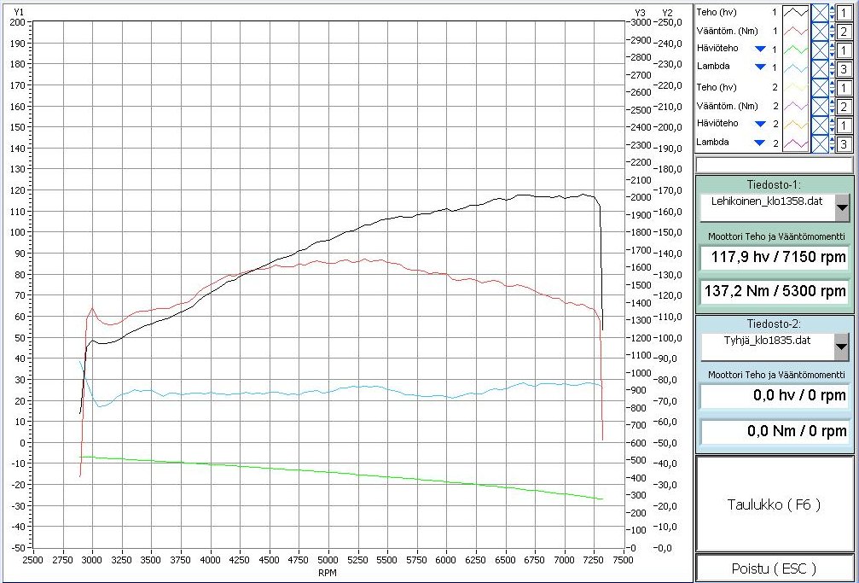
Task: Toggle the crossed checkbox for Teho (hv) 1
Action: point(820,12)
